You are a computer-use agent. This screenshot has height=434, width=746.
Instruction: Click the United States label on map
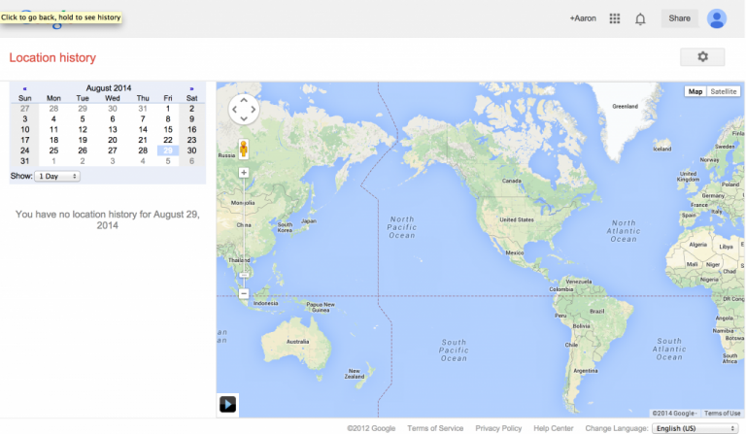click(517, 220)
